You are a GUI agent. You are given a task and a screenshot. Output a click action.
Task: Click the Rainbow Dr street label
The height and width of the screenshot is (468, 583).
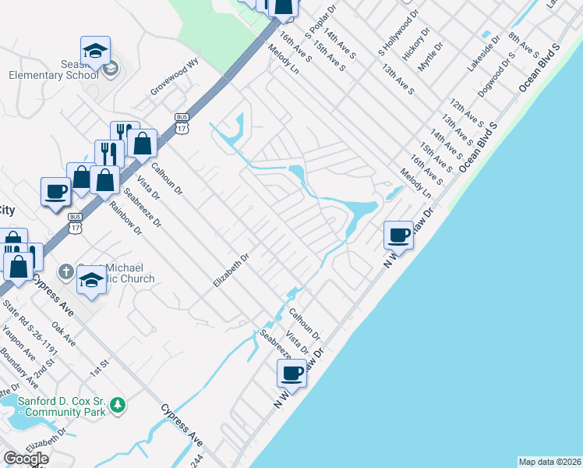125,218
